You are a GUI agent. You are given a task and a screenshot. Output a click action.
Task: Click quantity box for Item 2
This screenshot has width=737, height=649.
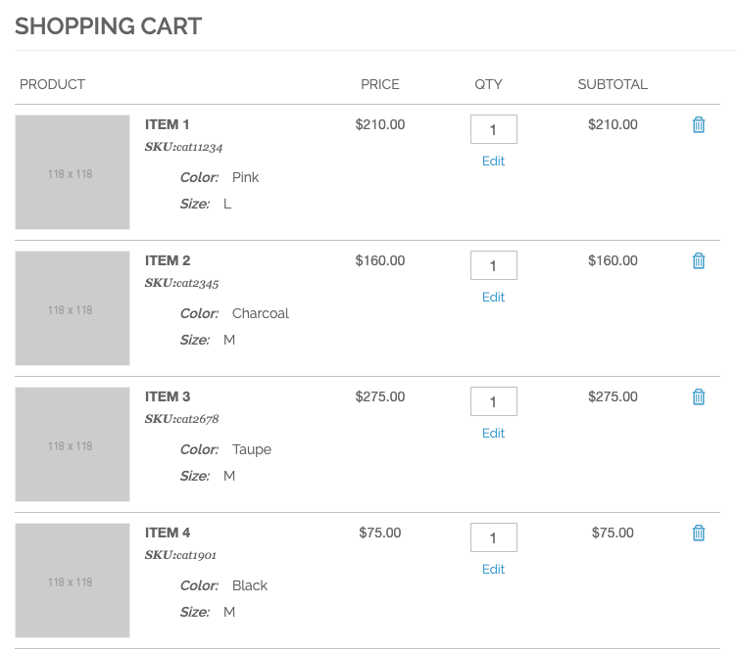click(x=493, y=265)
